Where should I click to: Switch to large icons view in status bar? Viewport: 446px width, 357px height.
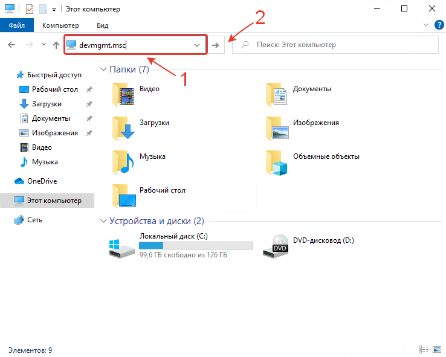(x=437, y=349)
